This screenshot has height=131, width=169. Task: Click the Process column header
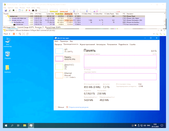(6, 14)
